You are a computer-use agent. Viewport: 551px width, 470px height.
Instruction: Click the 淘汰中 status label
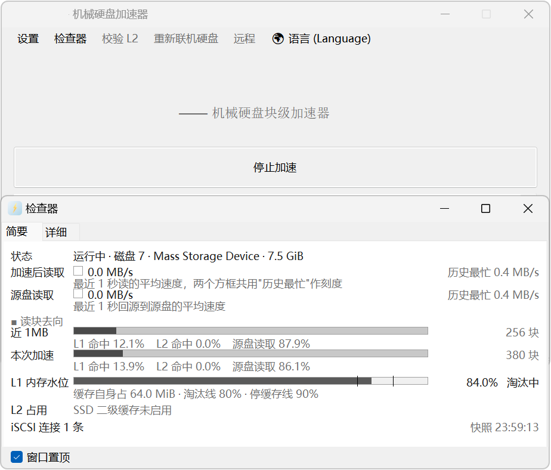click(522, 382)
